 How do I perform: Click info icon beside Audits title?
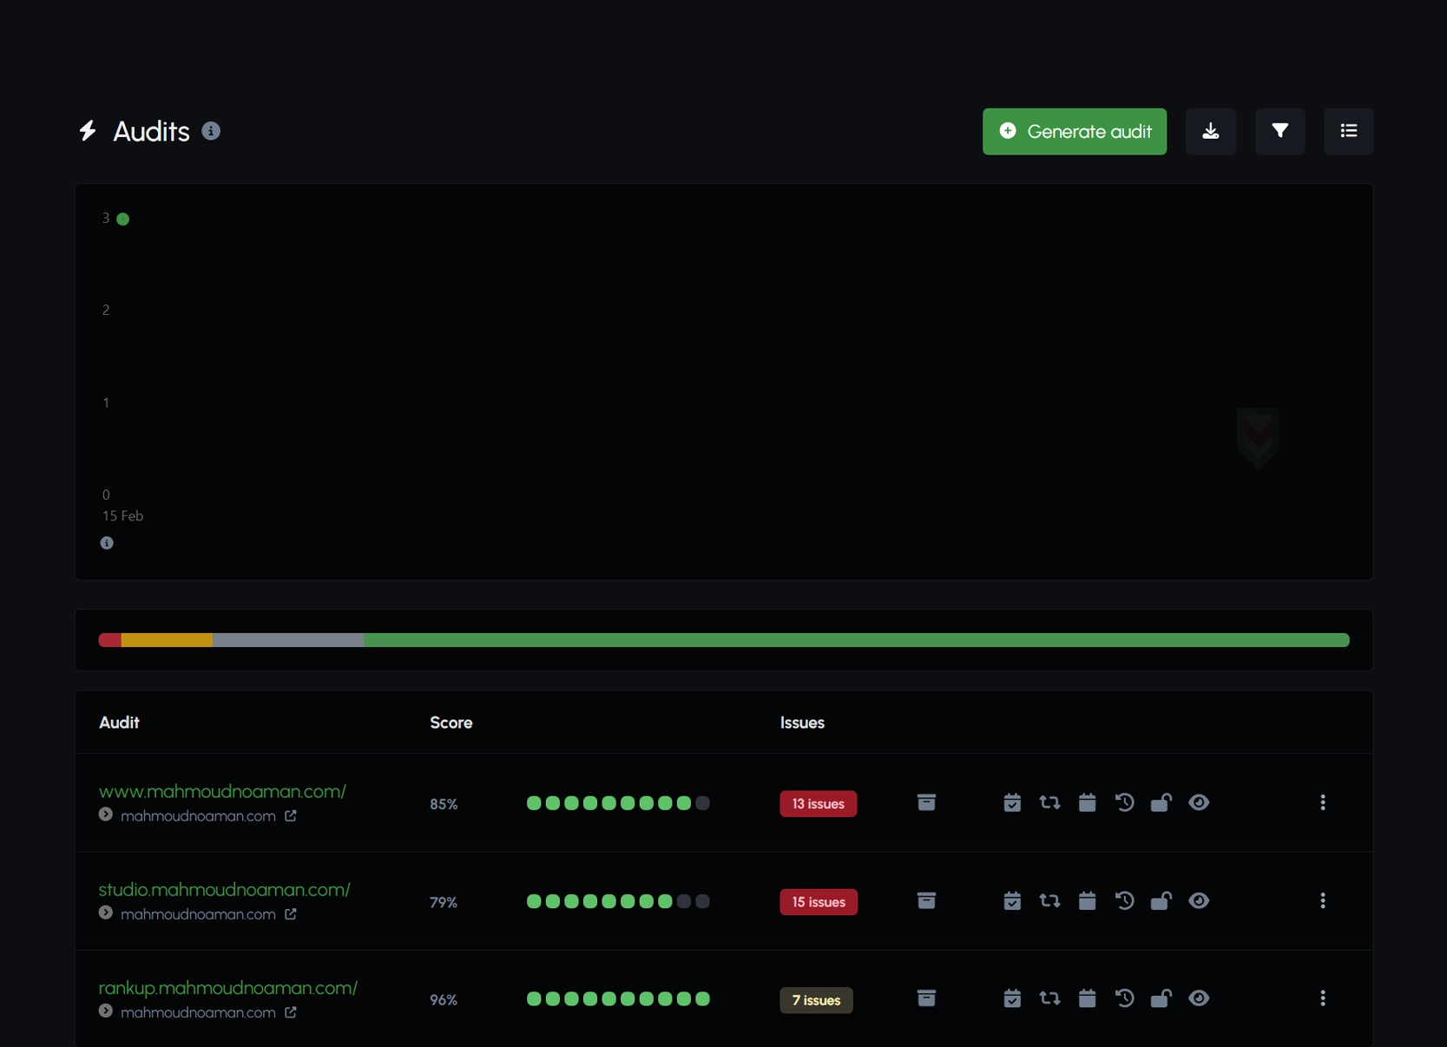click(211, 131)
